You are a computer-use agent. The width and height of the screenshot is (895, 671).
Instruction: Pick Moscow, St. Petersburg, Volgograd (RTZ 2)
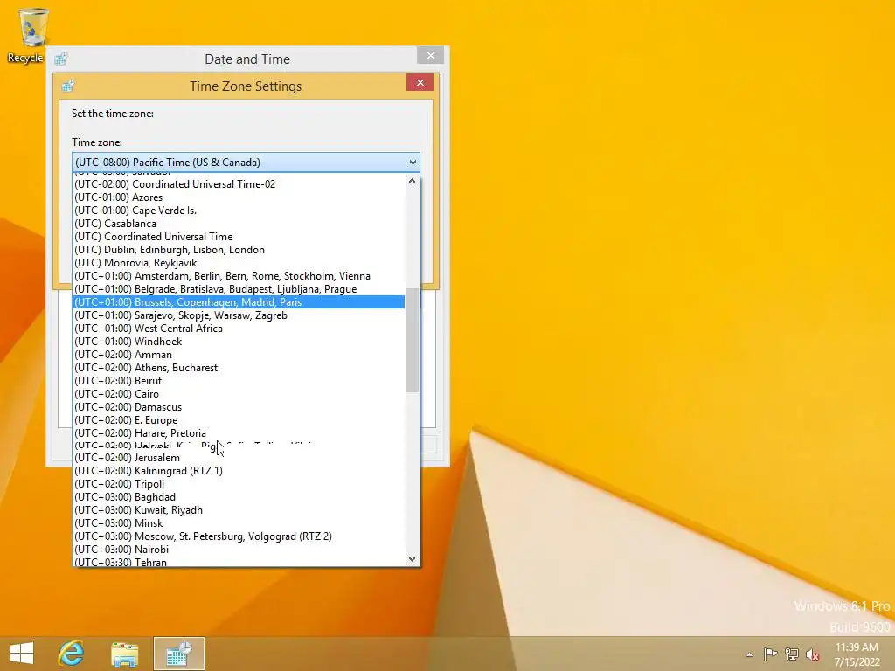[239, 537]
